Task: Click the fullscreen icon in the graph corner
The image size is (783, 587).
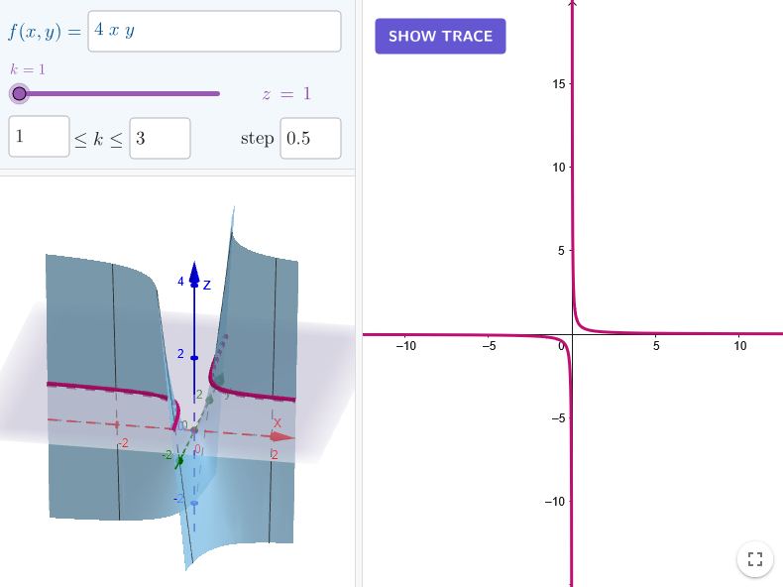Action: point(755,558)
